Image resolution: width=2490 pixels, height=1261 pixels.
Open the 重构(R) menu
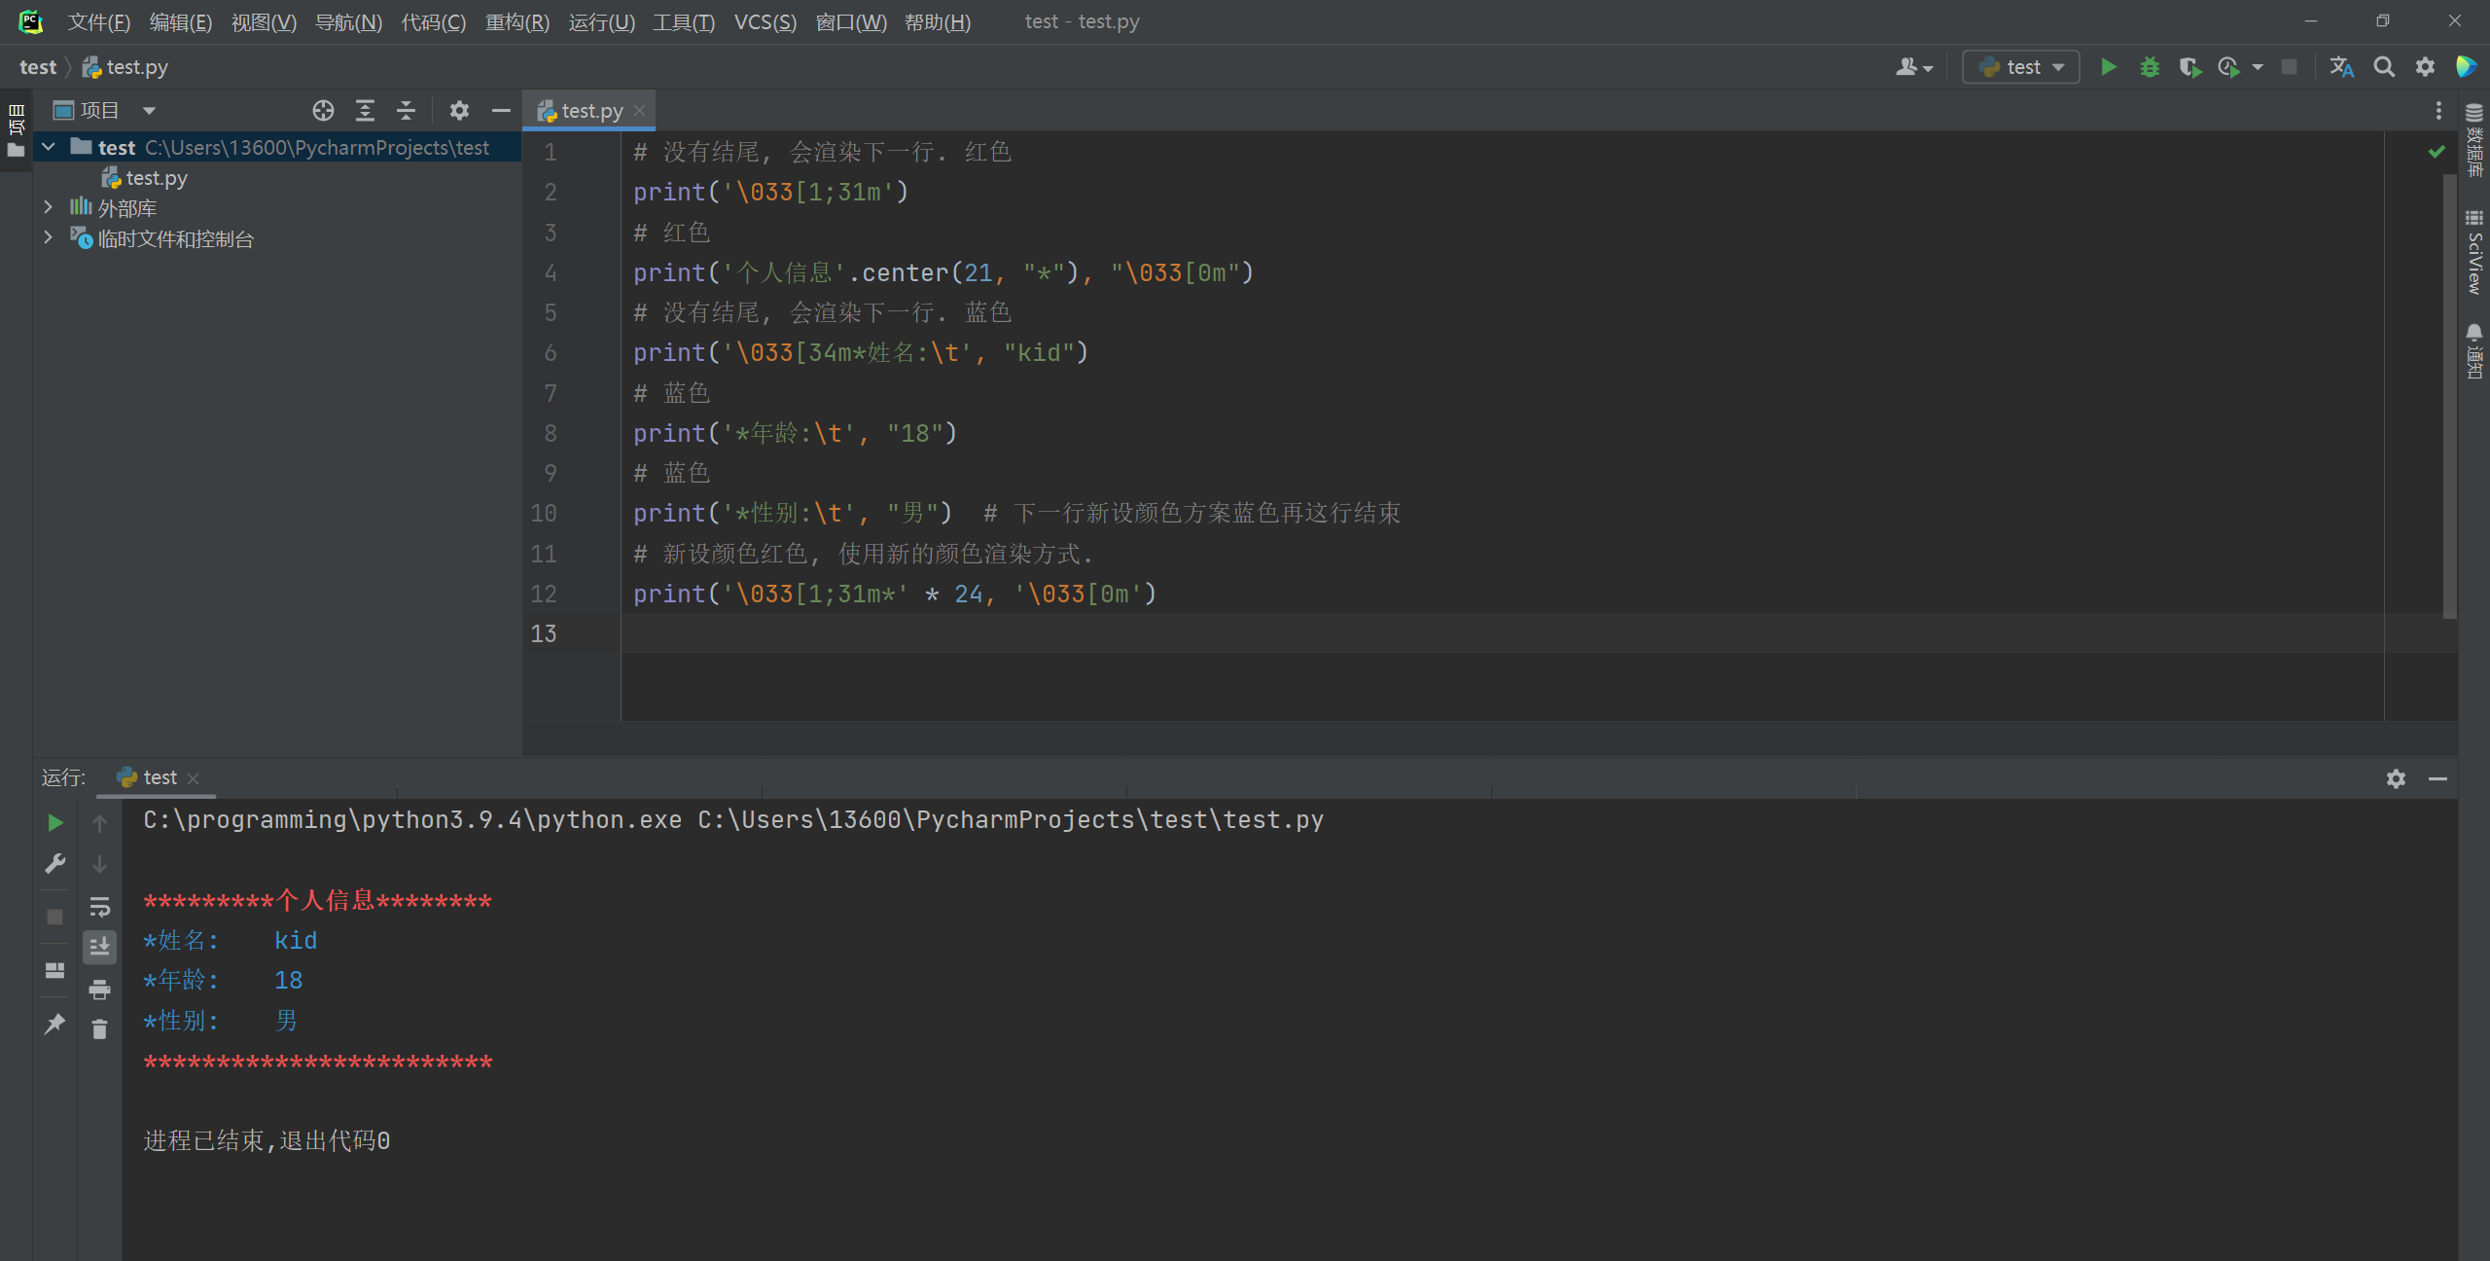[x=516, y=21]
